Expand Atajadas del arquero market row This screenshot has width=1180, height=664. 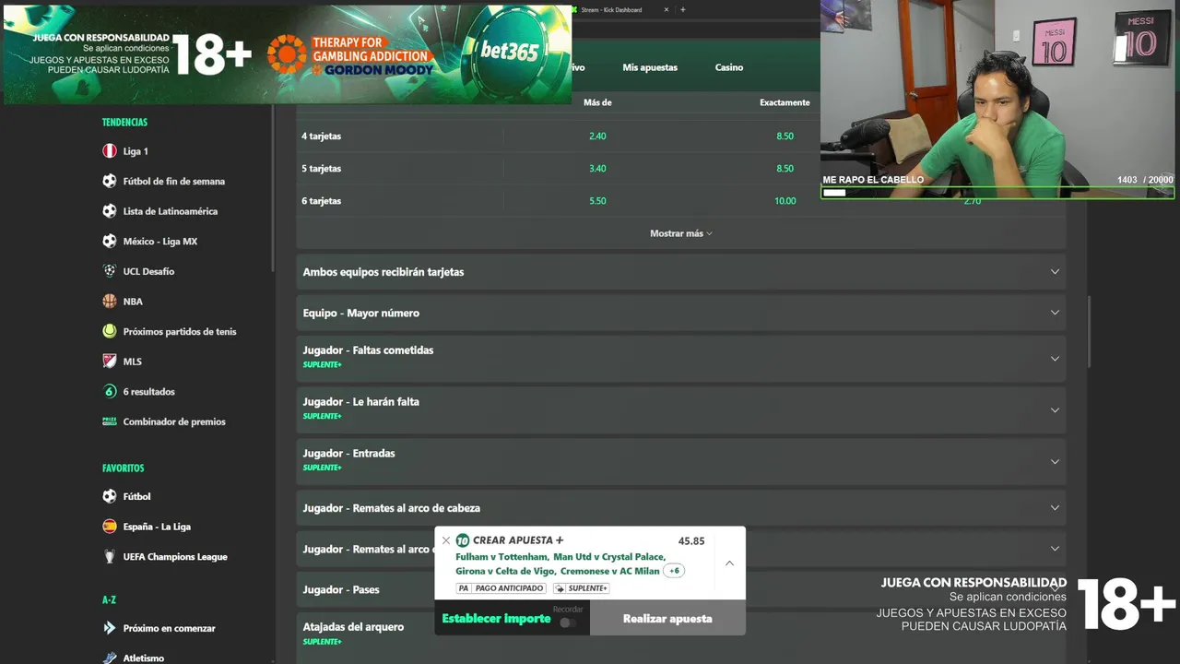click(x=364, y=634)
